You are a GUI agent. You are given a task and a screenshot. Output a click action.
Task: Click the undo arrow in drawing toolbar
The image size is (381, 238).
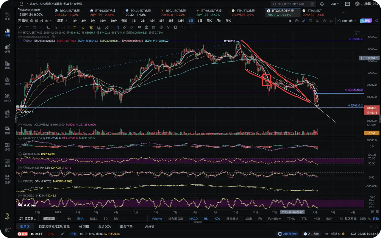tap(183, 27)
